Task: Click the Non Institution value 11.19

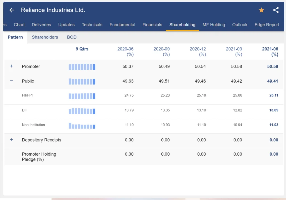Action: (x=202, y=125)
